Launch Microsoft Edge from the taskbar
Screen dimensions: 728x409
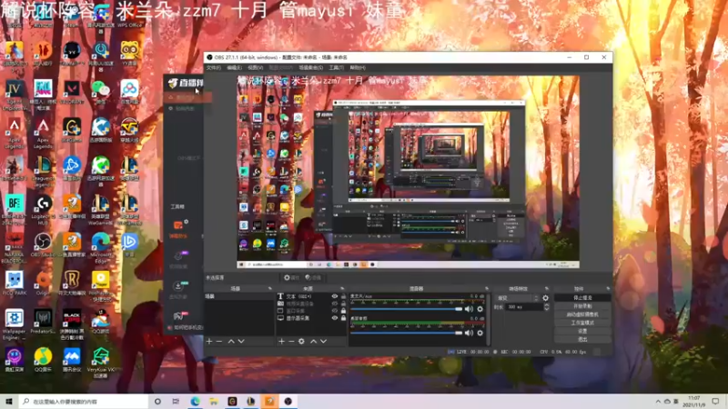pyautogui.click(x=195, y=401)
